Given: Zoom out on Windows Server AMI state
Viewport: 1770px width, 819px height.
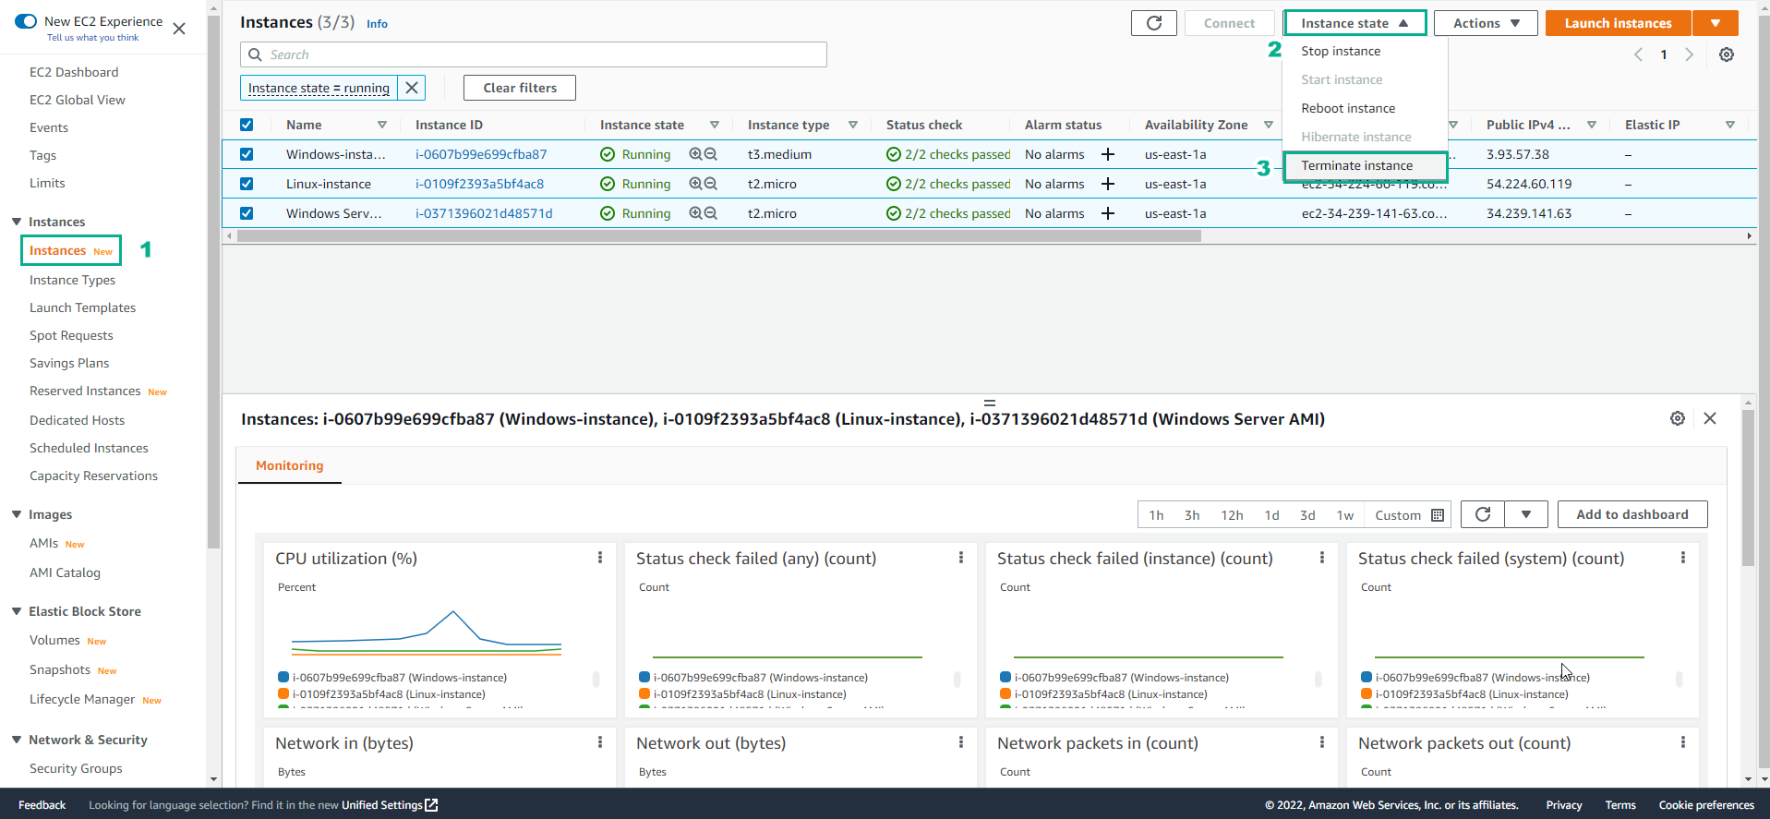Looking at the screenshot, I should click(711, 213).
